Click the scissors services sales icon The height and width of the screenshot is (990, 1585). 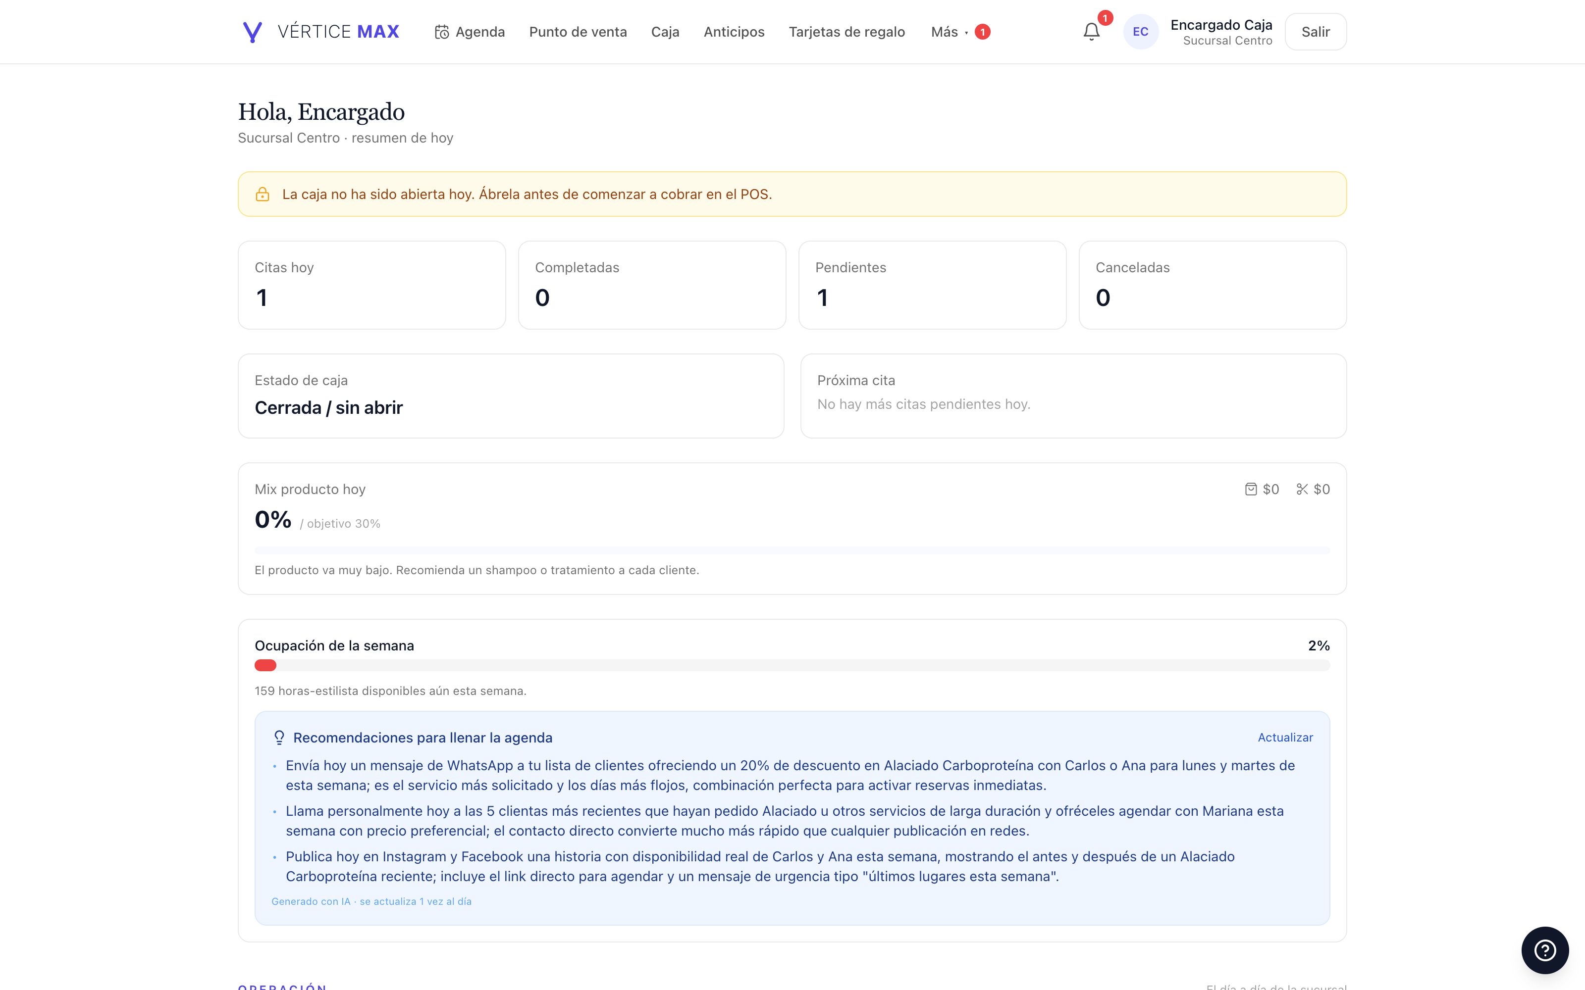coord(1302,489)
